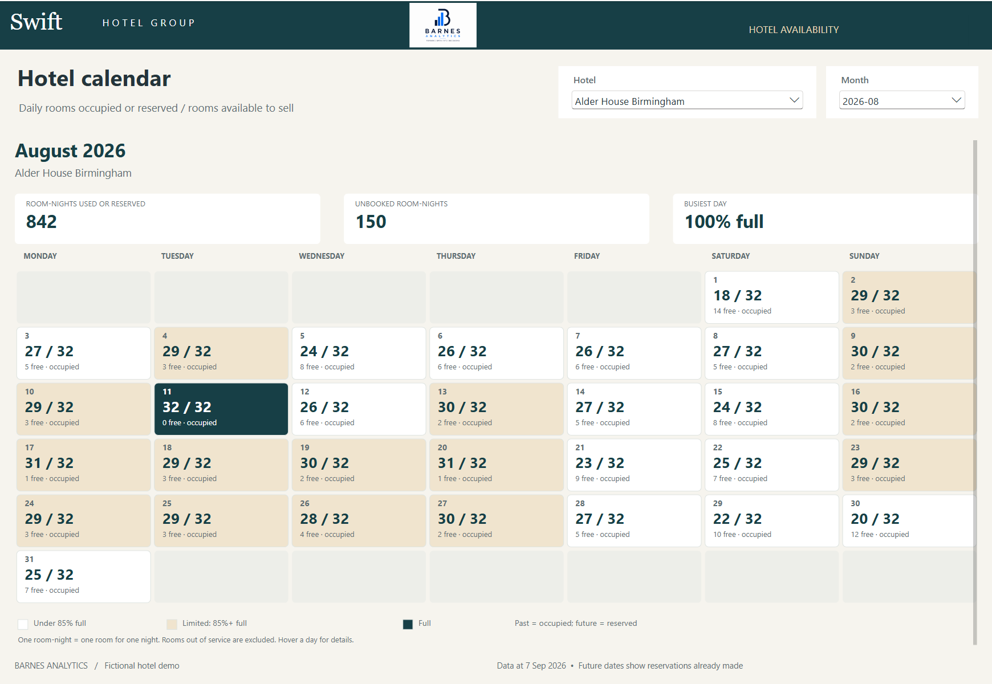Viewport: 992px width, 684px height.
Task: Click the Data at 7 Sep 2026 note
Action: coord(531,666)
